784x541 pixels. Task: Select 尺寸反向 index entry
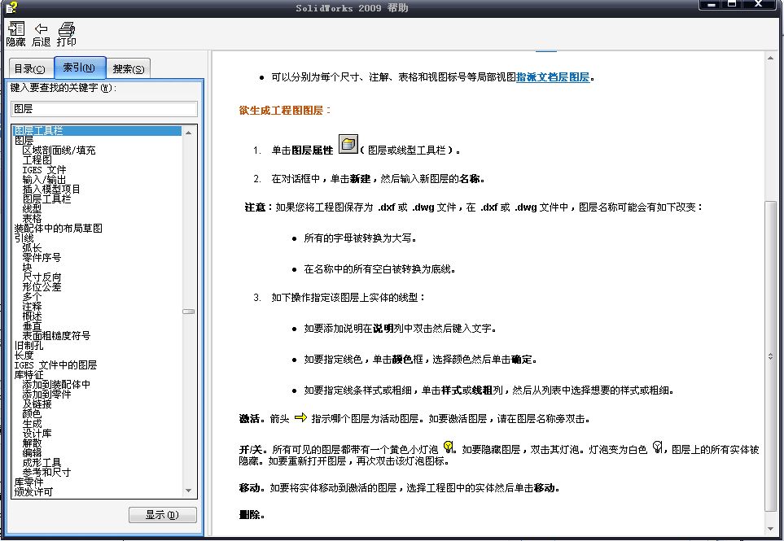[x=42, y=277]
